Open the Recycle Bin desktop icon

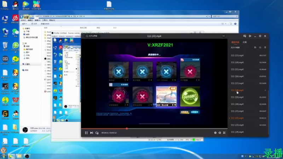(x=5, y=46)
